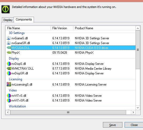Select the nvLicensingS.dll file name
This screenshot has width=143, height=130.
pos(22,85)
